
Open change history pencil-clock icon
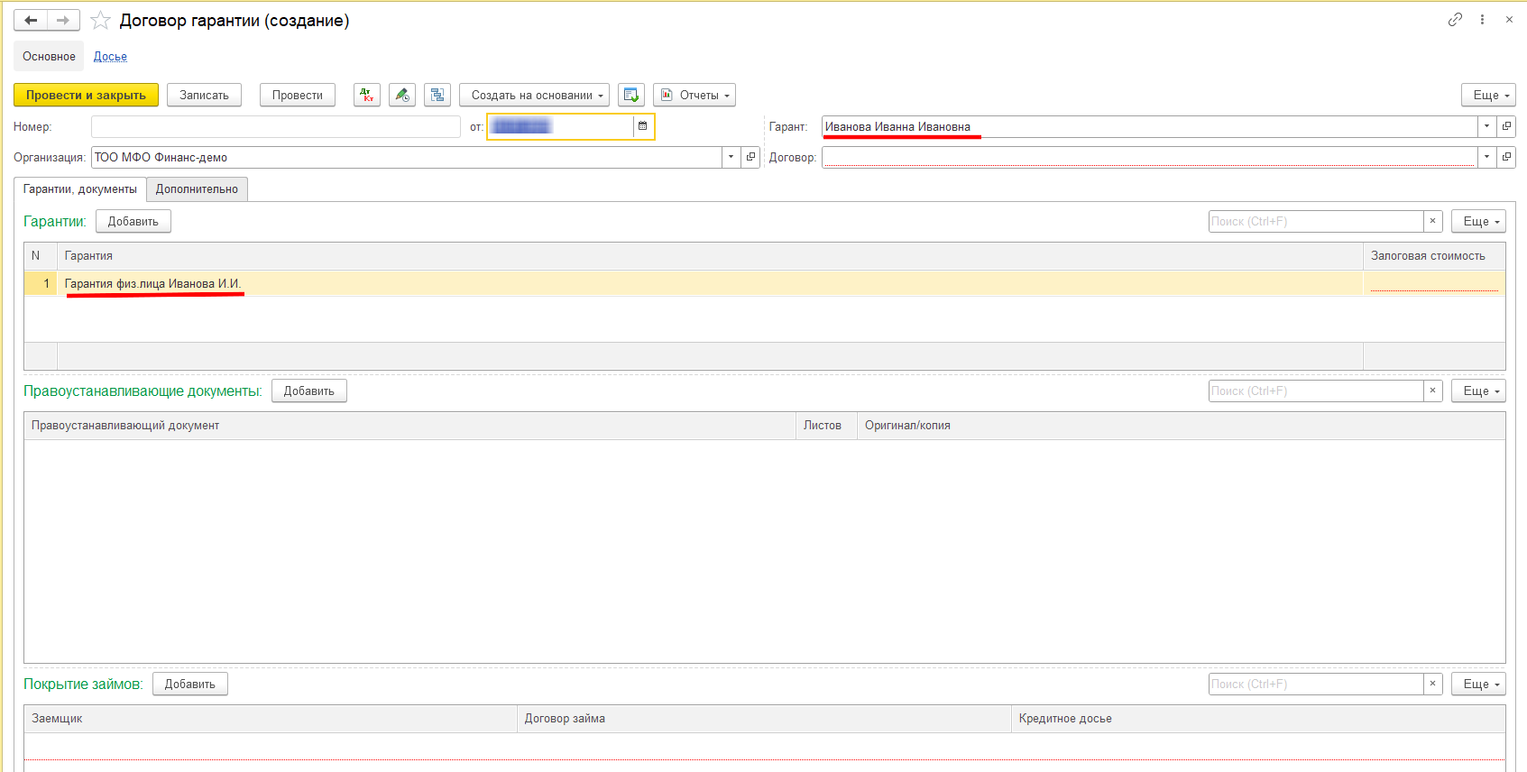[x=402, y=95]
